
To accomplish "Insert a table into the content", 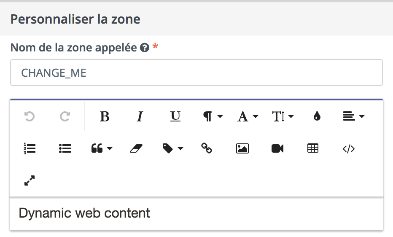I will pyautogui.click(x=313, y=148).
